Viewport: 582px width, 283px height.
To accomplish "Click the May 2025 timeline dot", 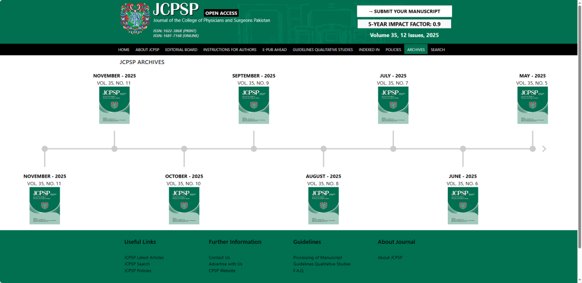I will pyautogui.click(x=532, y=149).
